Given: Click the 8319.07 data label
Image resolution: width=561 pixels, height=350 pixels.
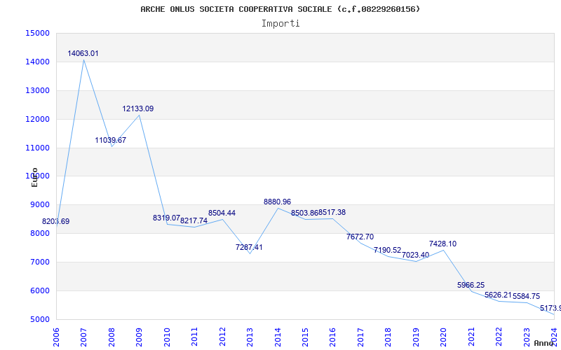Looking at the screenshot, I should coord(166,218).
